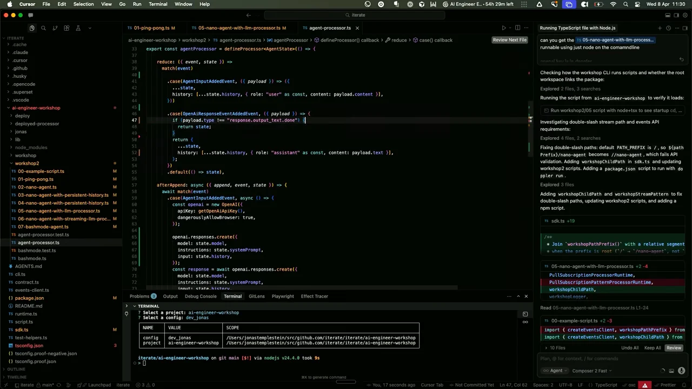Click Undo All changes

click(629, 348)
